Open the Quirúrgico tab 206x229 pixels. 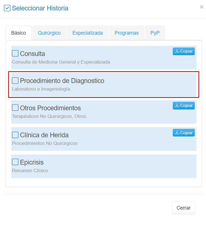(49, 33)
